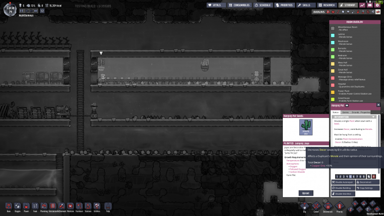Open the Refinement build category

pos(62,206)
